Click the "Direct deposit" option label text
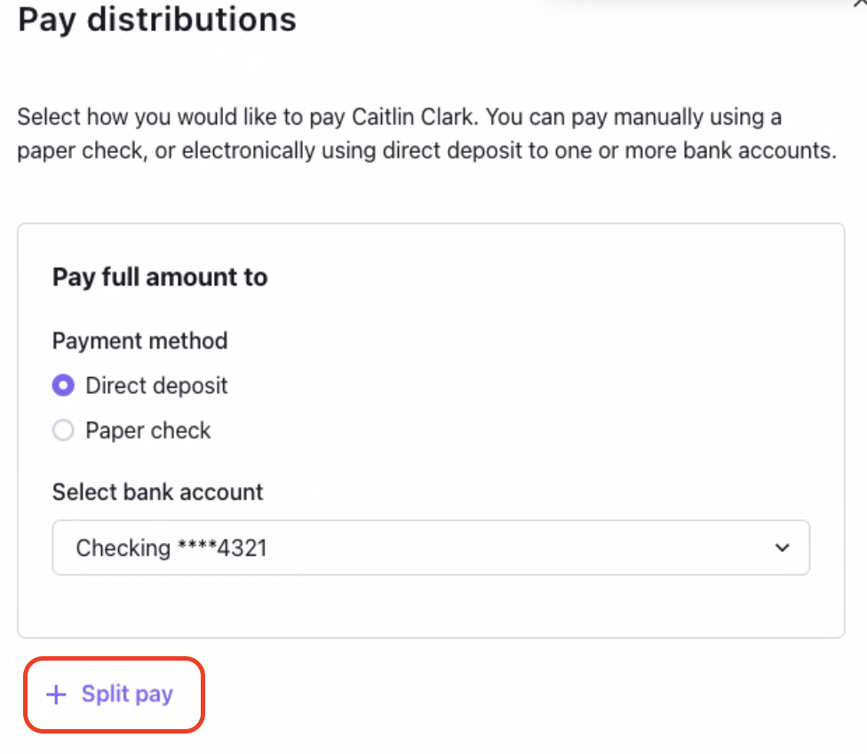The image size is (867, 754). tap(156, 386)
